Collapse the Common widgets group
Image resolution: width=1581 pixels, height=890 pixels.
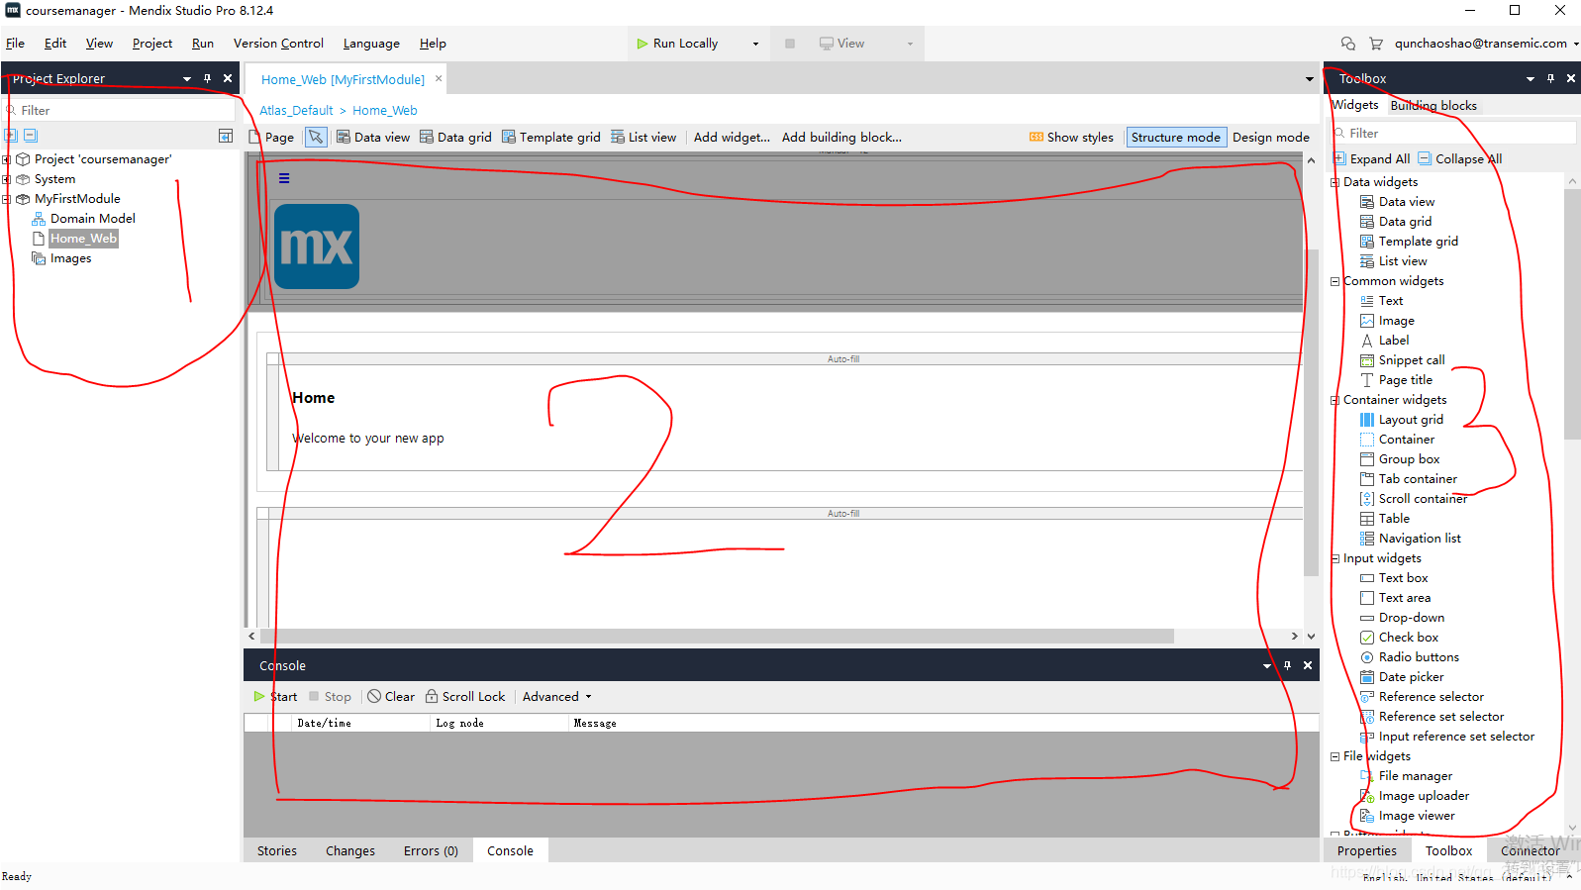coord(1334,281)
